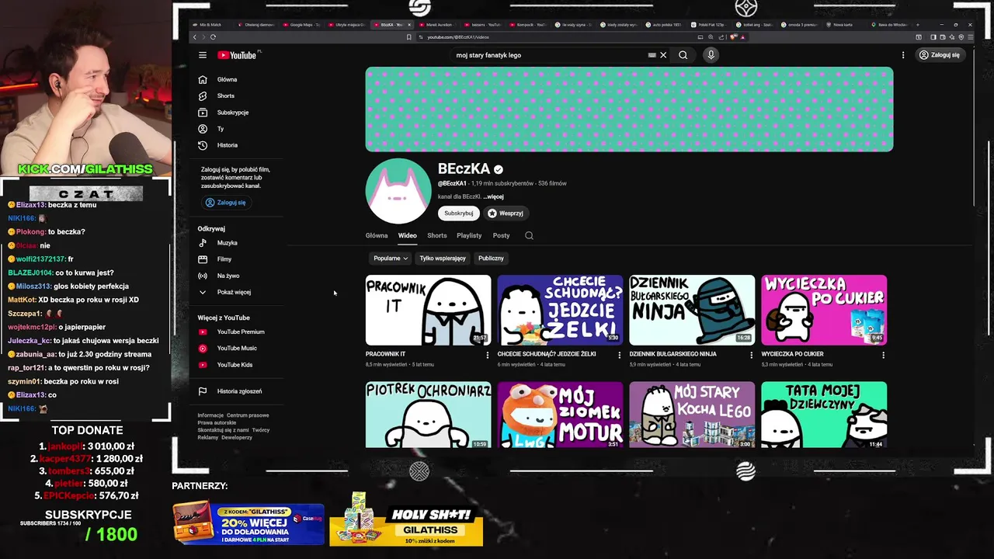Open the TATA MOJEJ DZIEWCZYNY thumbnail
The image size is (994, 559).
(824, 415)
